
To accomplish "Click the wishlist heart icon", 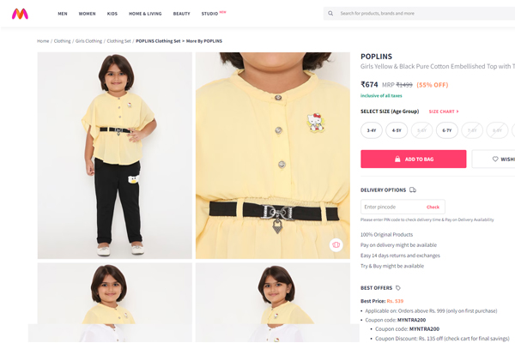I will coord(495,159).
